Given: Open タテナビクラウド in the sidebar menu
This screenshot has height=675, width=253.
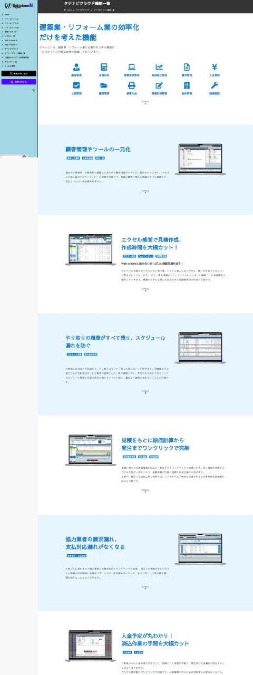Looking at the screenshot, I should point(12,49).
